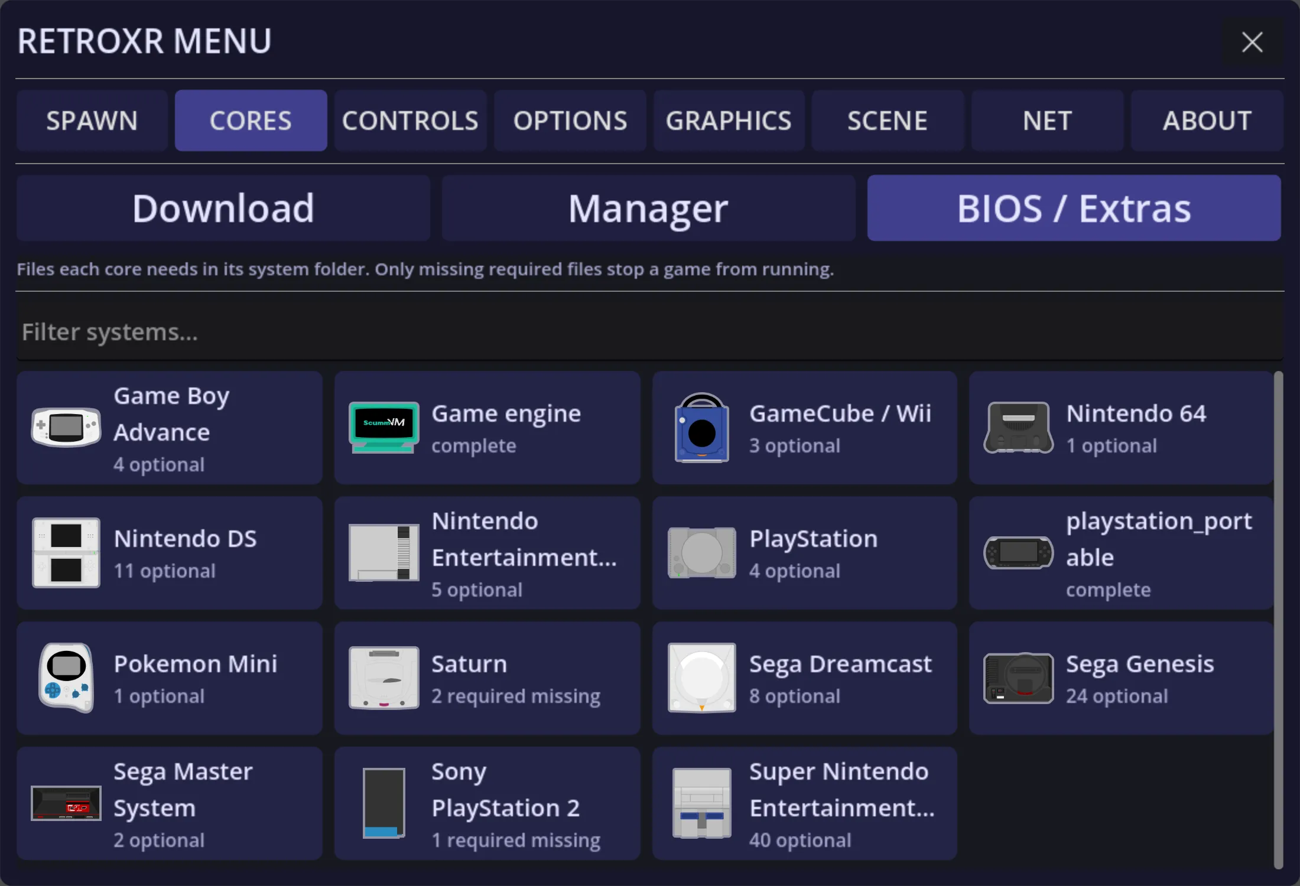Select the CORES tab
The height and width of the screenshot is (886, 1300).
(x=251, y=120)
